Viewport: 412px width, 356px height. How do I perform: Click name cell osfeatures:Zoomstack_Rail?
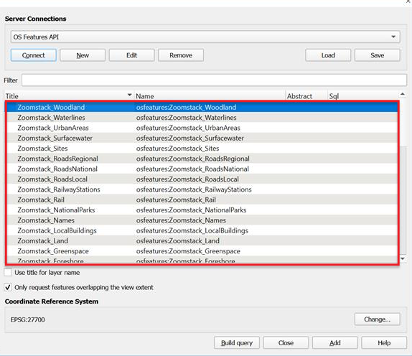pos(176,200)
